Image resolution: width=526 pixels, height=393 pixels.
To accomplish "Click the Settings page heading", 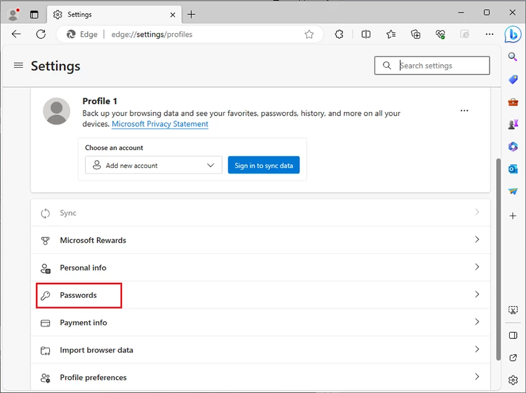I will click(x=55, y=66).
